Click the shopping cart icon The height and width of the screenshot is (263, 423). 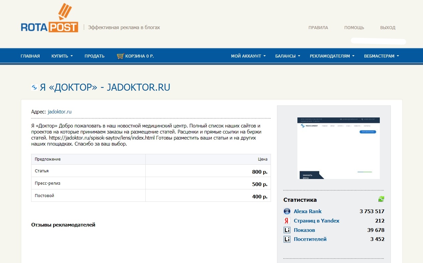120,56
